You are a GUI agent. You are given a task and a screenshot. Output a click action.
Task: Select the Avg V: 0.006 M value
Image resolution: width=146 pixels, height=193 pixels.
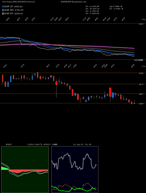(116, 6)
